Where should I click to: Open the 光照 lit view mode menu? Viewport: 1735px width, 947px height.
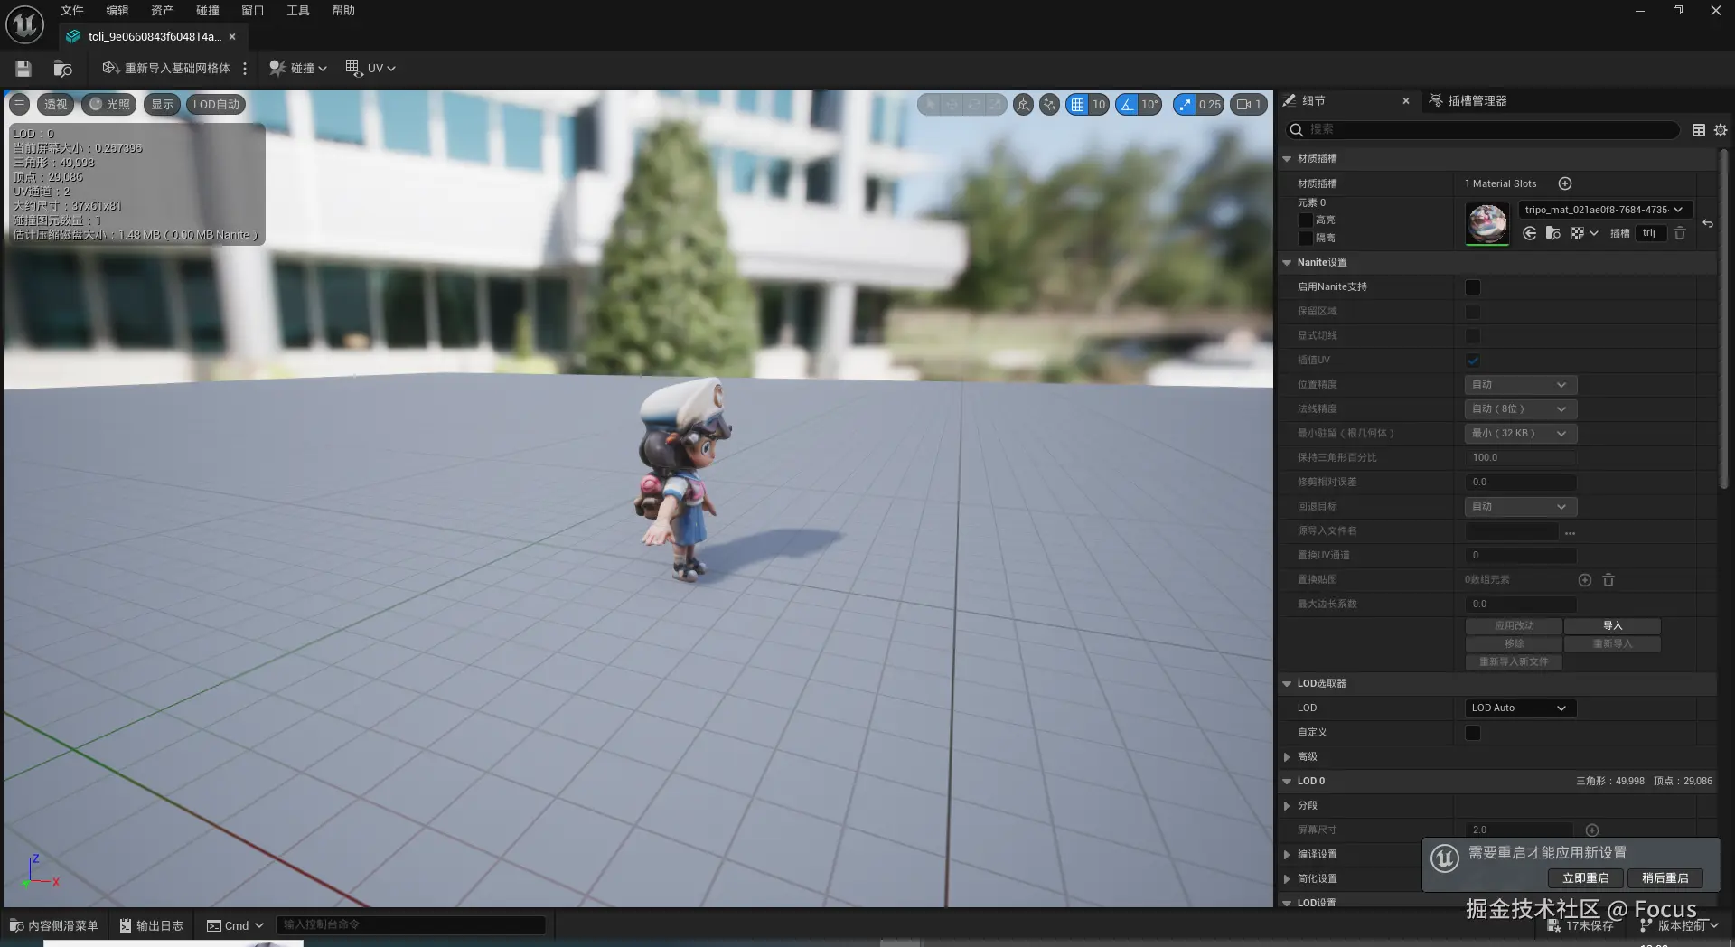[108, 105]
